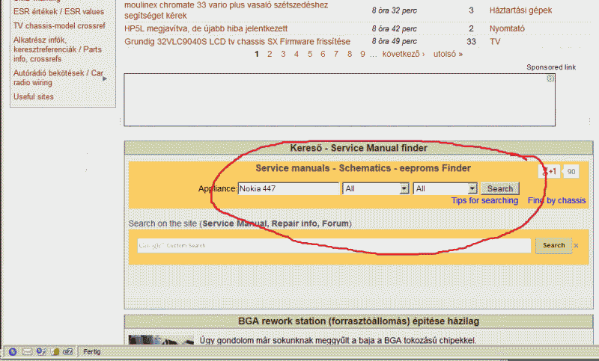Viewport: 599px width, 361px height.
Task: Click TV category in Grundig row
Action: click(x=495, y=42)
